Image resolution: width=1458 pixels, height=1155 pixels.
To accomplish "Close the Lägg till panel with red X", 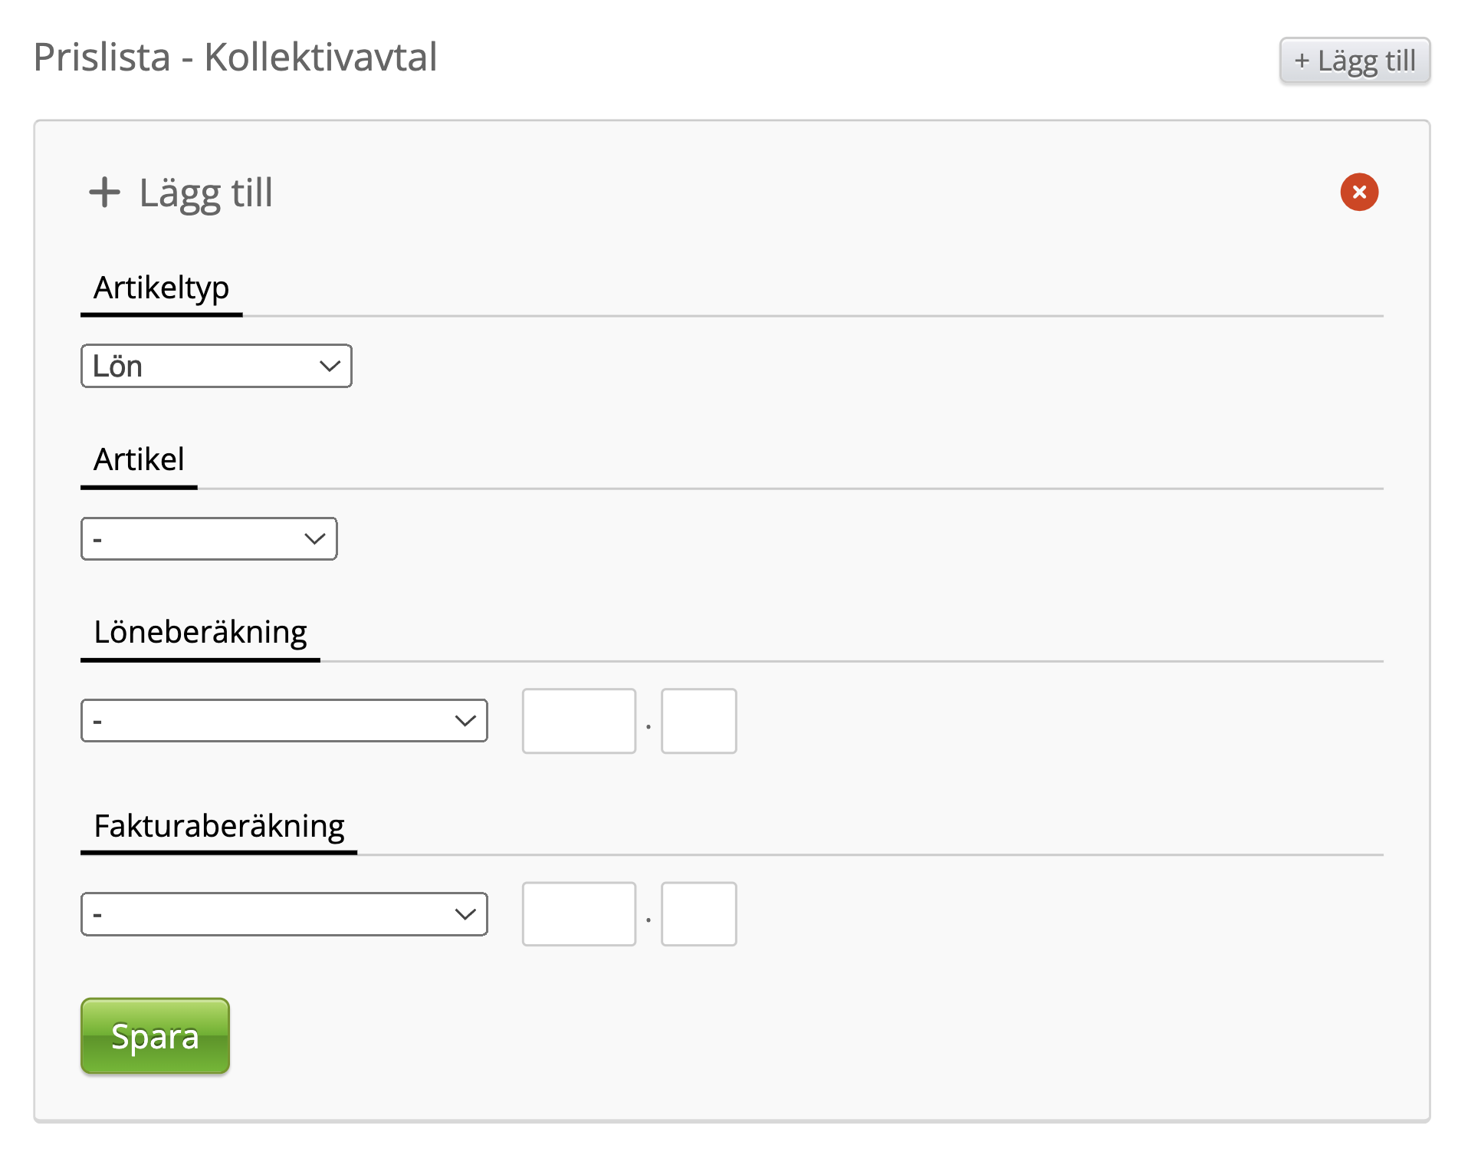I will [x=1358, y=192].
